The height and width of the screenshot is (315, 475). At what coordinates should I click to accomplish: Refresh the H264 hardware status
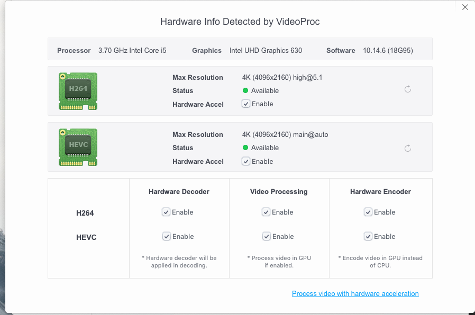pos(407,89)
